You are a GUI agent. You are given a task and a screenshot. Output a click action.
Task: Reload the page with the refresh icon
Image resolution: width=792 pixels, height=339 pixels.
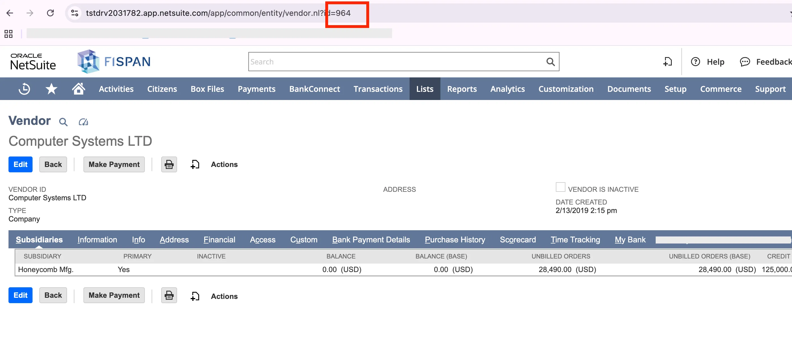(50, 13)
